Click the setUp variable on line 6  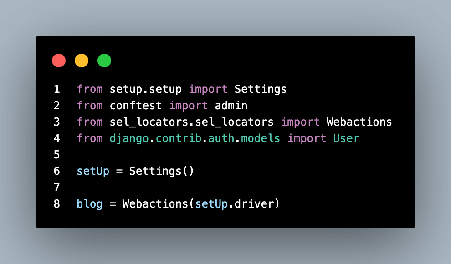(93, 171)
